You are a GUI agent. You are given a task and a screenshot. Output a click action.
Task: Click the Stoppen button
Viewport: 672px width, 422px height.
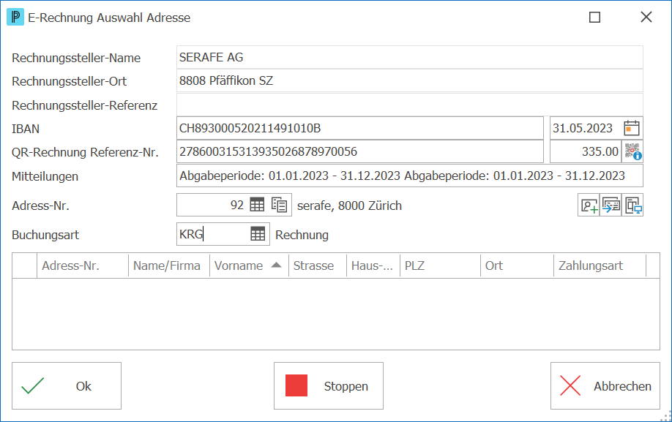pos(328,385)
